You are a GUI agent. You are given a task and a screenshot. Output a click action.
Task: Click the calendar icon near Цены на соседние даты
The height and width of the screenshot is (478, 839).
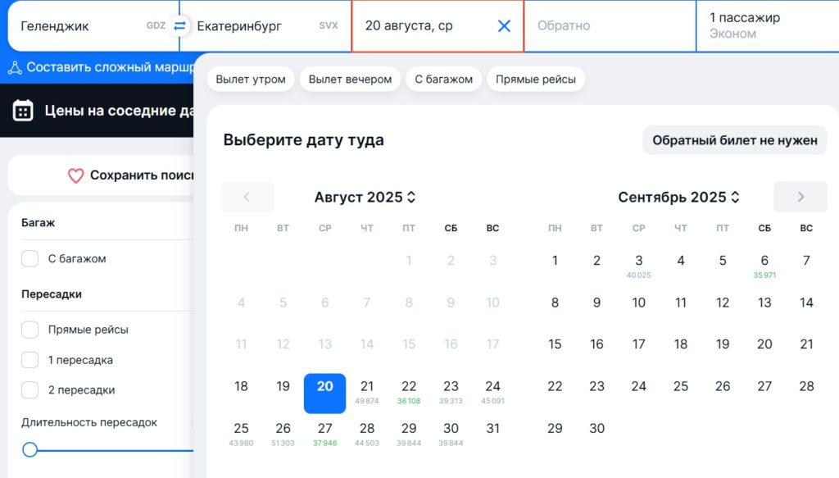pos(25,109)
